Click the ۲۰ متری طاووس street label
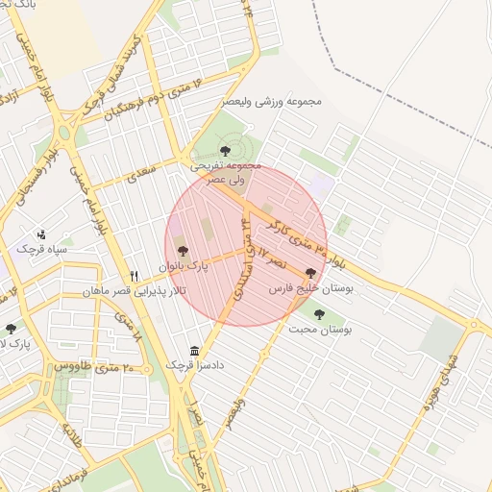This screenshot has height=492, width=492. tap(94, 367)
